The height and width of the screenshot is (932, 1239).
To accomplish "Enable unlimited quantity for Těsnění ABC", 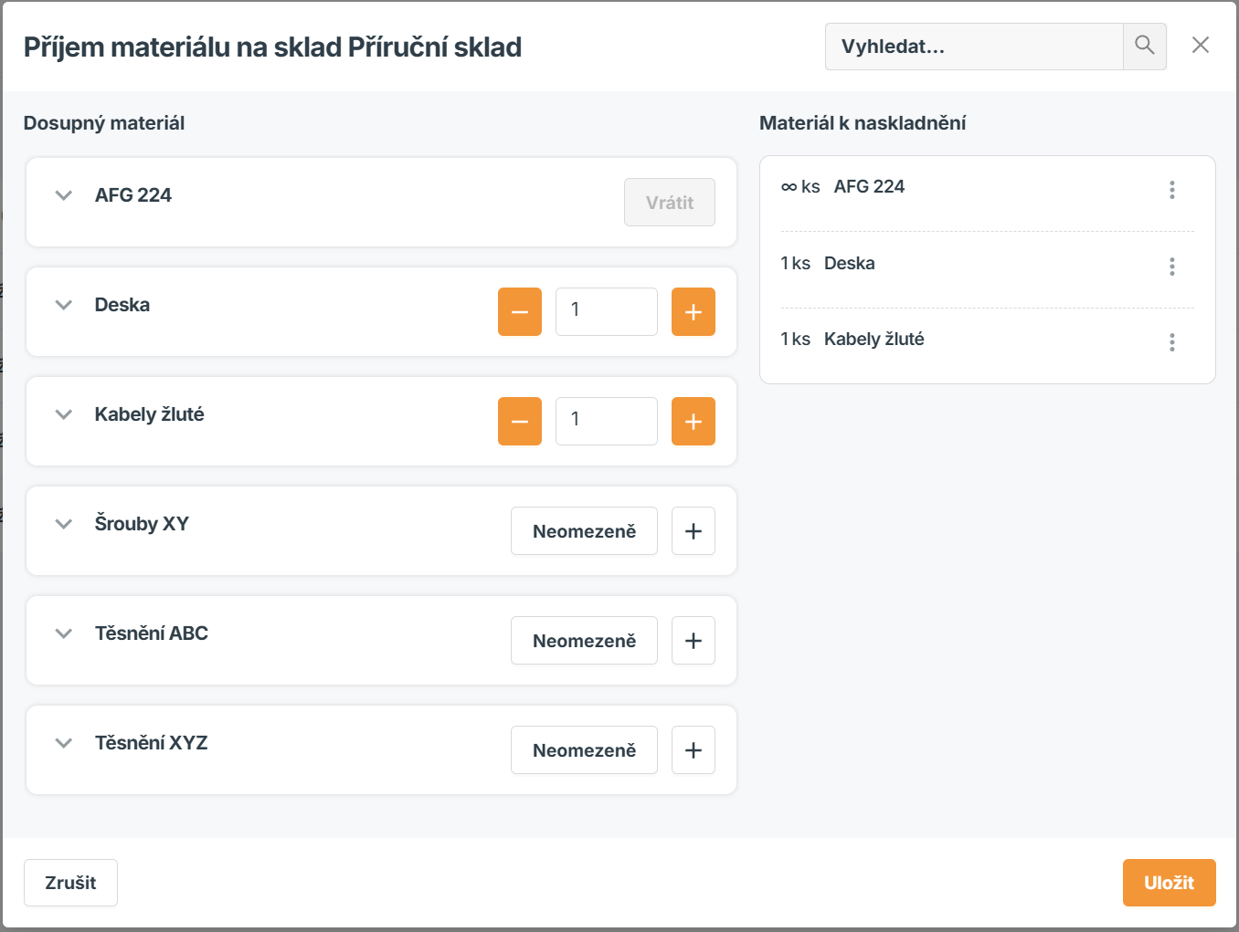I will click(x=584, y=640).
